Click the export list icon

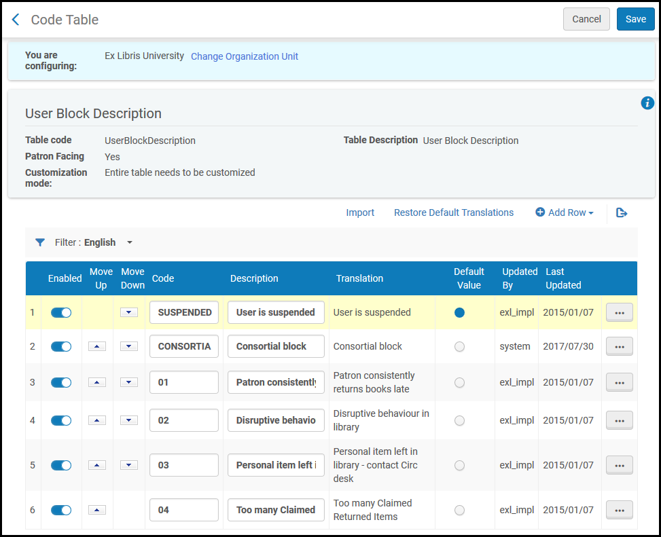622,212
